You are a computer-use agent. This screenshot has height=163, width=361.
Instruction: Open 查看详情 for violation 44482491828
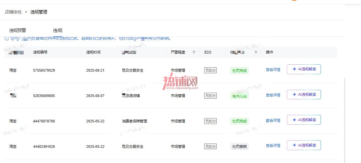273,146
